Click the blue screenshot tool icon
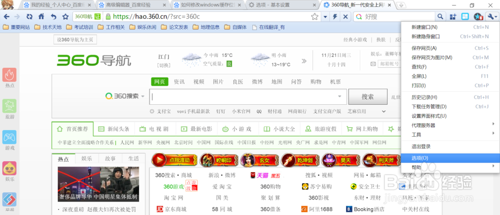This screenshot has width=500, height=215. (465, 17)
